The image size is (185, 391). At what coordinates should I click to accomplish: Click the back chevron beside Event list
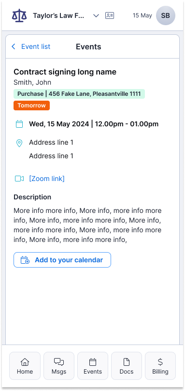[14, 46]
